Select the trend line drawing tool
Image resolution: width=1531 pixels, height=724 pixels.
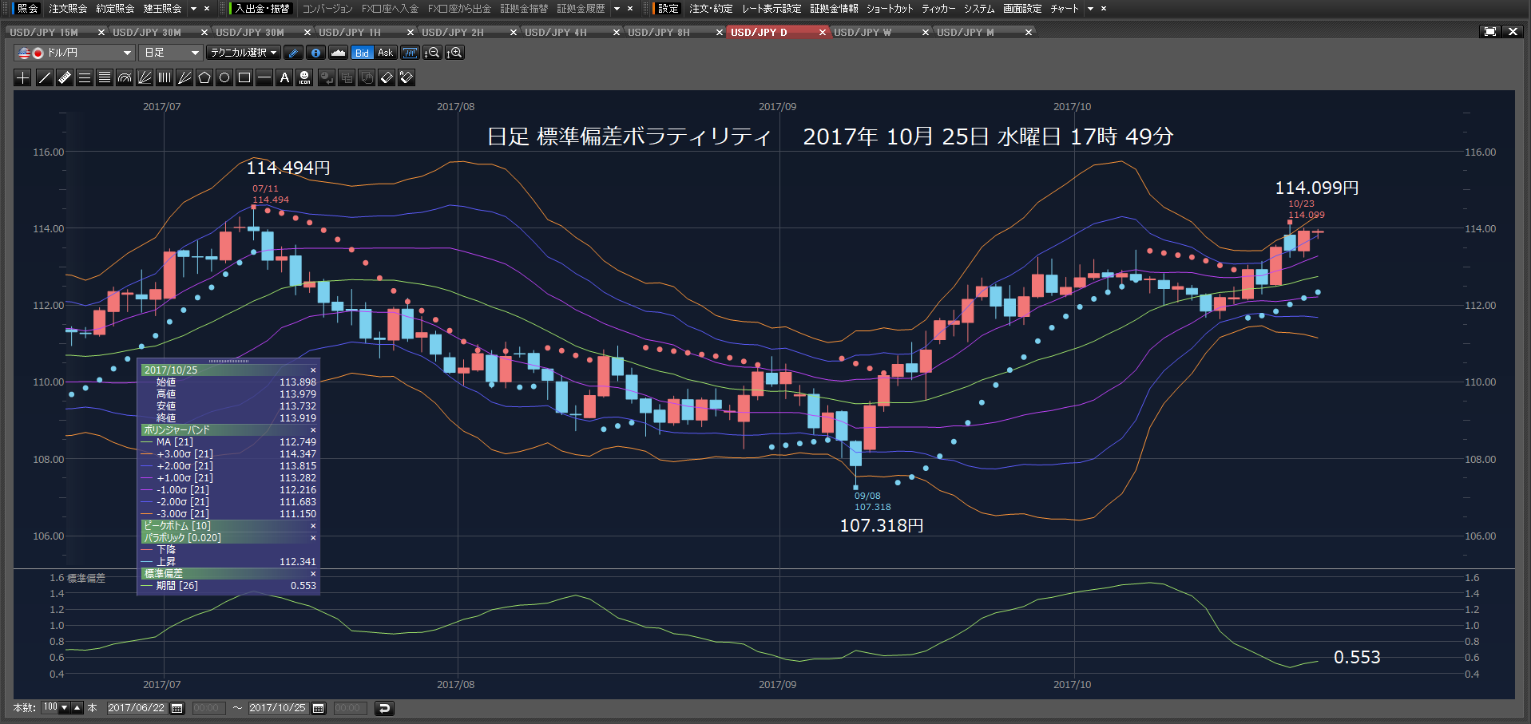[45, 77]
